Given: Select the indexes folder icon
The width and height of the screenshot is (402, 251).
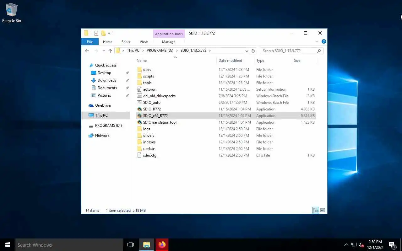Looking at the screenshot, I should click(139, 142).
